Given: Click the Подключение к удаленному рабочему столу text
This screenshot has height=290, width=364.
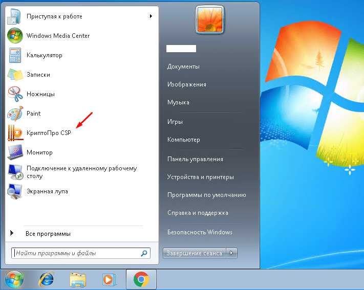Looking at the screenshot, I should [82, 172].
